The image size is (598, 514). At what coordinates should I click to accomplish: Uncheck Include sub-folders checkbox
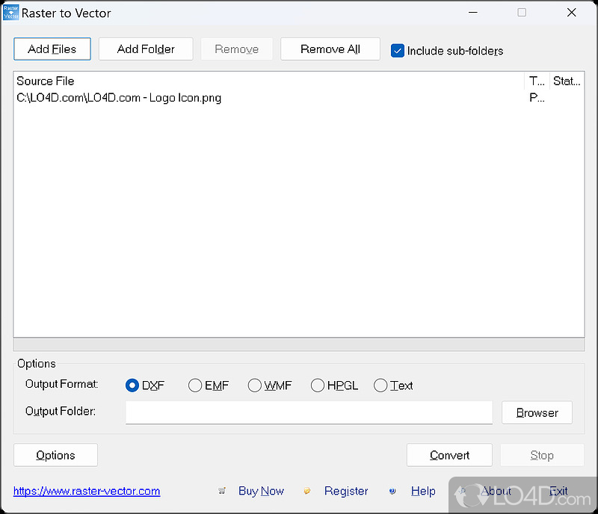pos(398,51)
